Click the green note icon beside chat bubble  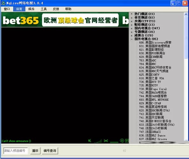[127, 141]
